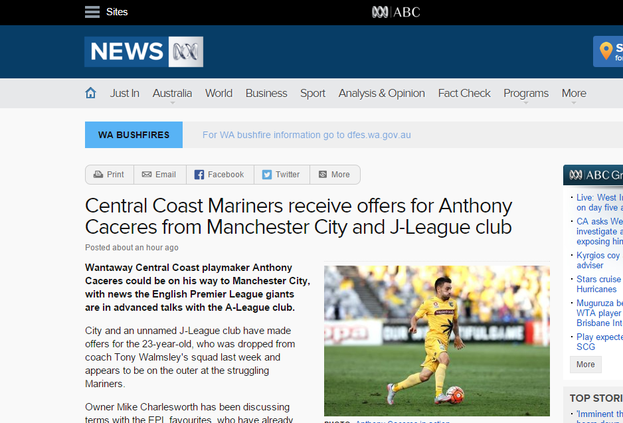Click the ABC Grandstand panel logo
The height and width of the screenshot is (423, 623).
tap(596, 175)
